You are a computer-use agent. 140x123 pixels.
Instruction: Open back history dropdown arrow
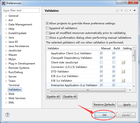pyautogui.click(x=122, y=10)
